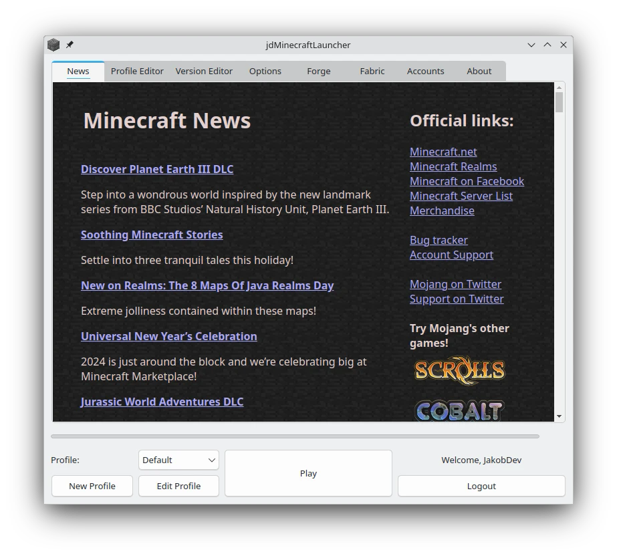Click the scrollbar up arrow

(x=559, y=88)
